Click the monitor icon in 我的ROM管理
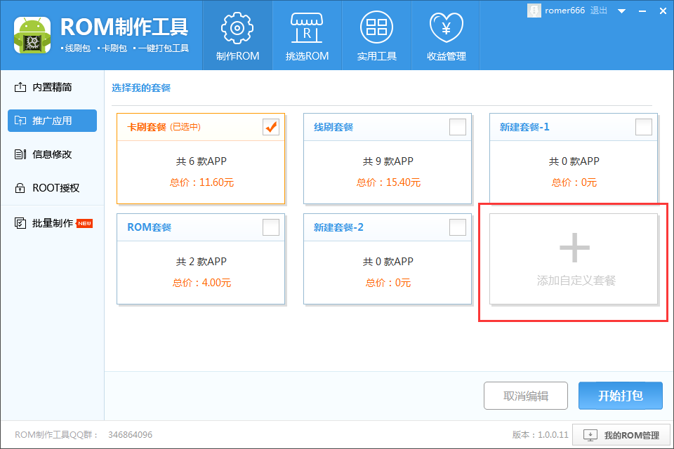The image size is (674, 449). 590,435
